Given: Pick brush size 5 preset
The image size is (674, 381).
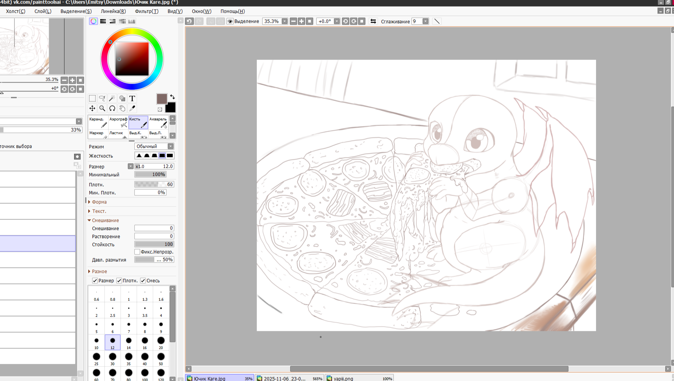Looking at the screenshot, I should pos(96,326).
